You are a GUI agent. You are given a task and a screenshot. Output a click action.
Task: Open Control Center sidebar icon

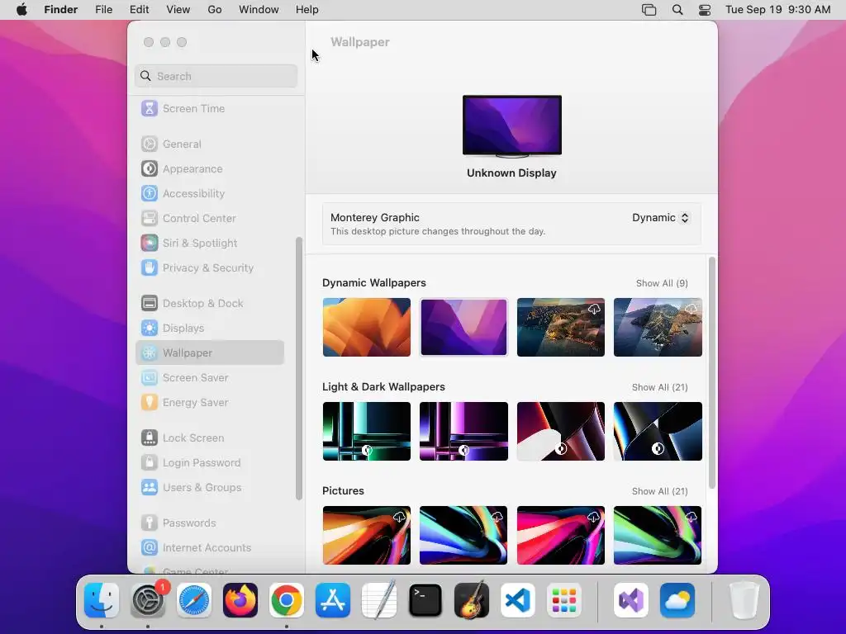click(150, 218)
